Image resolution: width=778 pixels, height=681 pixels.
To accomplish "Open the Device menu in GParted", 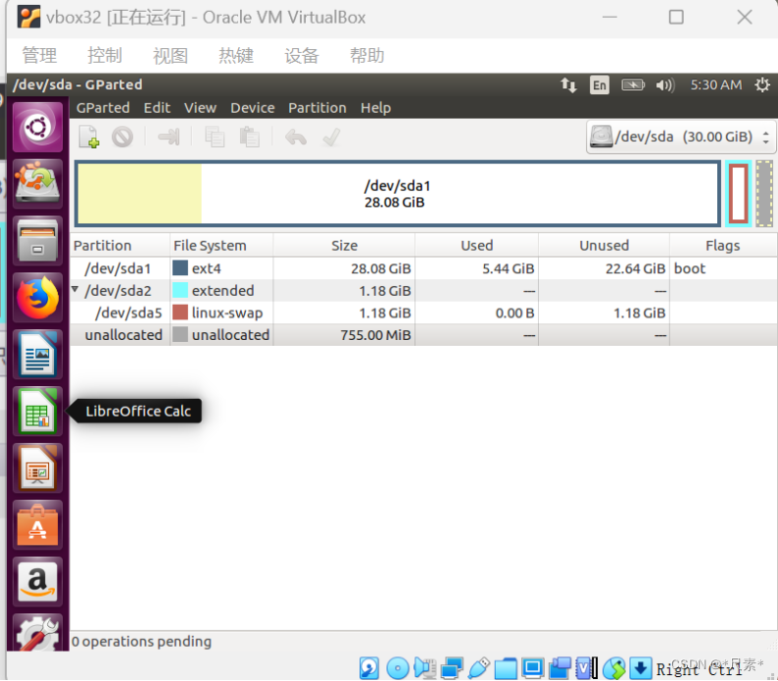I will coord(252,108).
